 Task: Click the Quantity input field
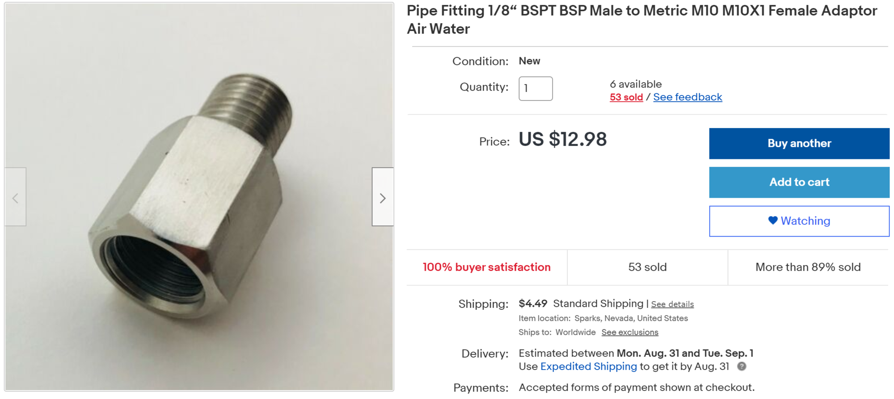click(x=535, y=88)
